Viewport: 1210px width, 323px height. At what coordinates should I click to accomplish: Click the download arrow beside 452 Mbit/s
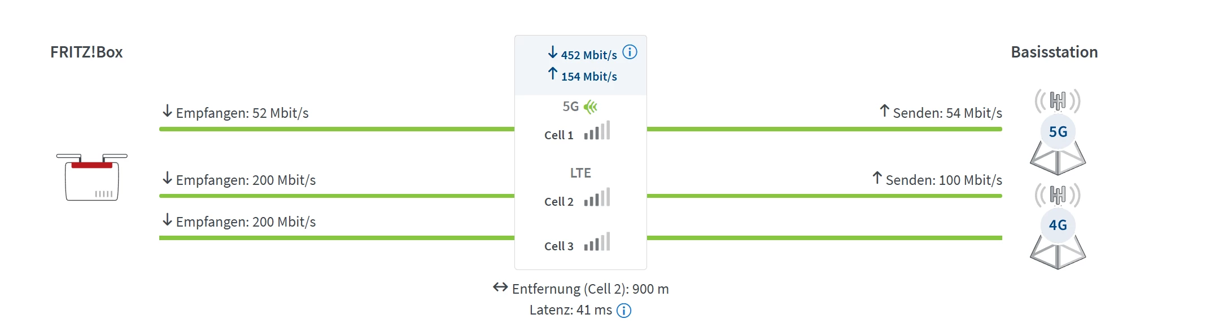click(x=553, y=52)
